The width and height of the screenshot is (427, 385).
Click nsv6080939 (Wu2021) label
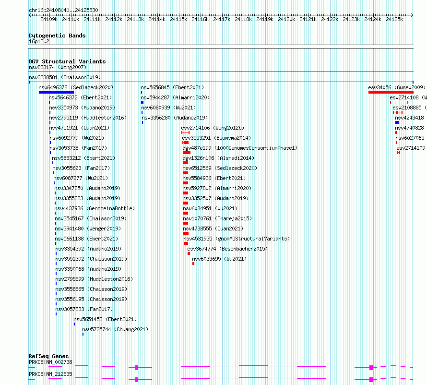click(168, 108)
